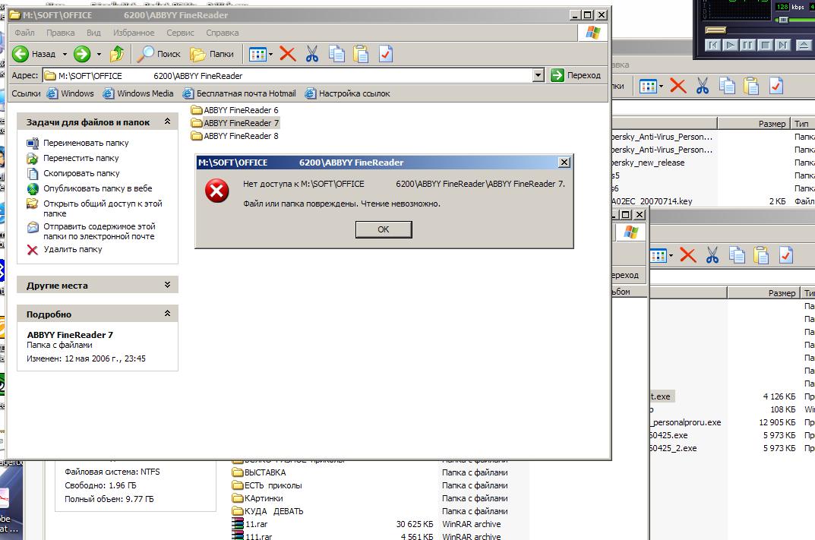This screenshot has width=815, height=540.
Task: Click the eject button in Winamp
Action: [x=804, y=46]
